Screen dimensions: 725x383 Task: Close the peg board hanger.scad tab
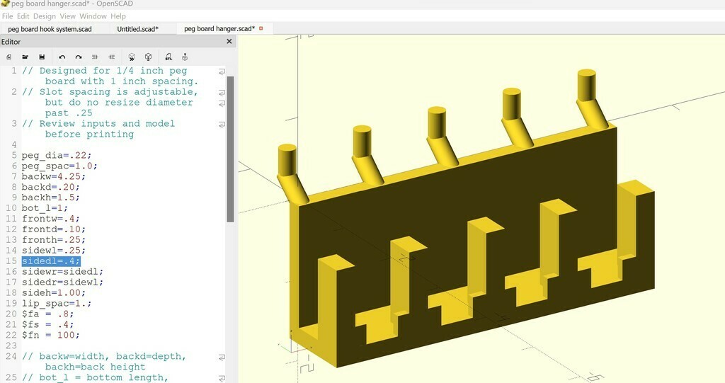[x=261, y=28]
